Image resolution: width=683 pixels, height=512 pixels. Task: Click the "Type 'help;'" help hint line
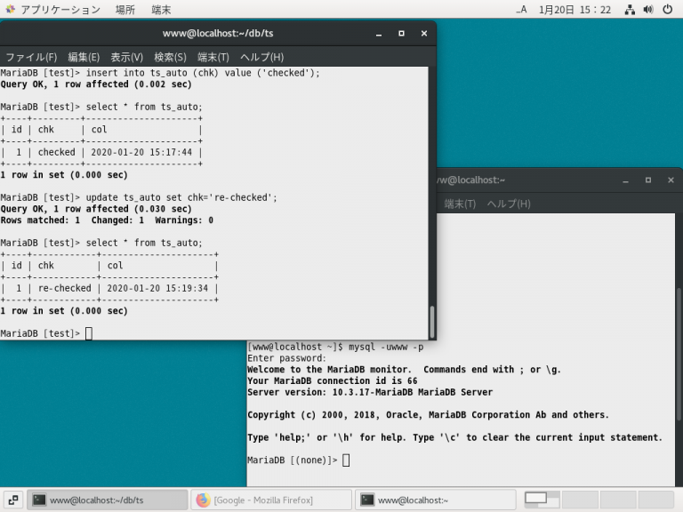click(454, 437)
